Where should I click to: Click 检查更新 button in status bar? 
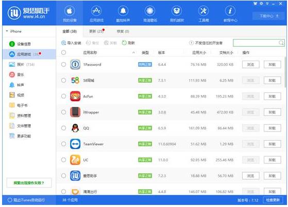tap(273, 200)
